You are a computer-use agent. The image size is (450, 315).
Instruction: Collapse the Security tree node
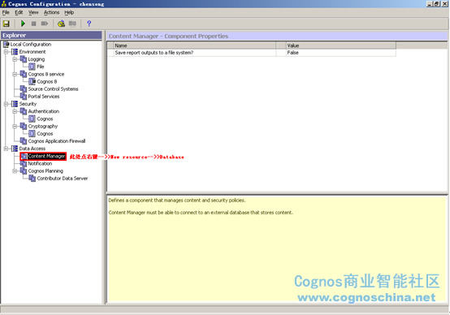point(6,104)
